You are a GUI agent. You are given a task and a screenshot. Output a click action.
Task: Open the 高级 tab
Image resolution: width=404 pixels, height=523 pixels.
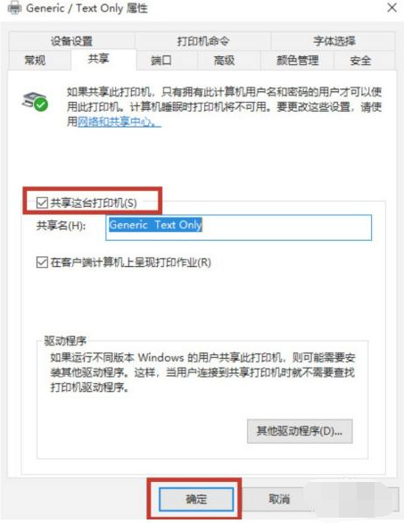[x=224, y=61]
